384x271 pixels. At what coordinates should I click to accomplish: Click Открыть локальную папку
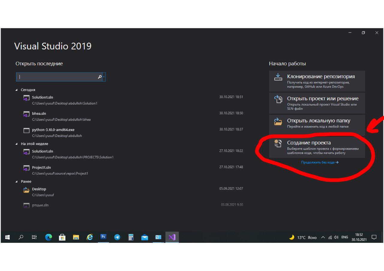[317, 125]
